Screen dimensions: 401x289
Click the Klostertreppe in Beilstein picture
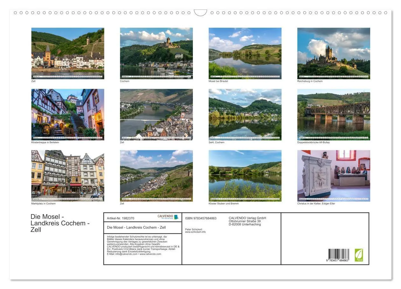pos(68,114)
